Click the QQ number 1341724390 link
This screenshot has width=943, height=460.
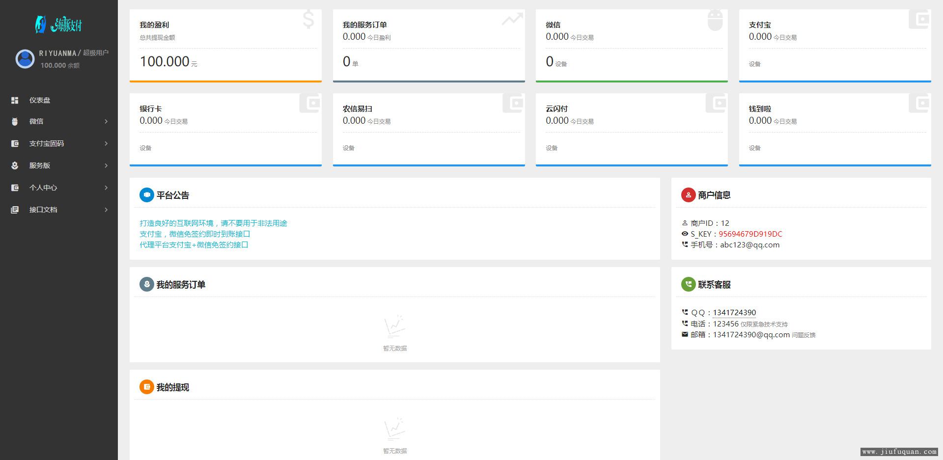(734, 313)
